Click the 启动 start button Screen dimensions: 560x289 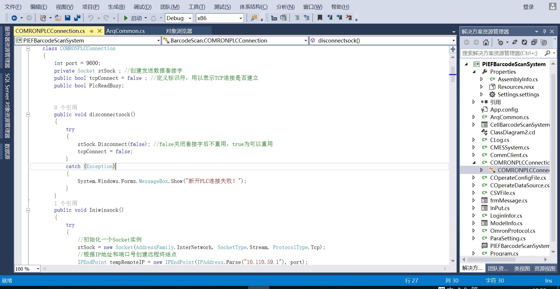133,18
